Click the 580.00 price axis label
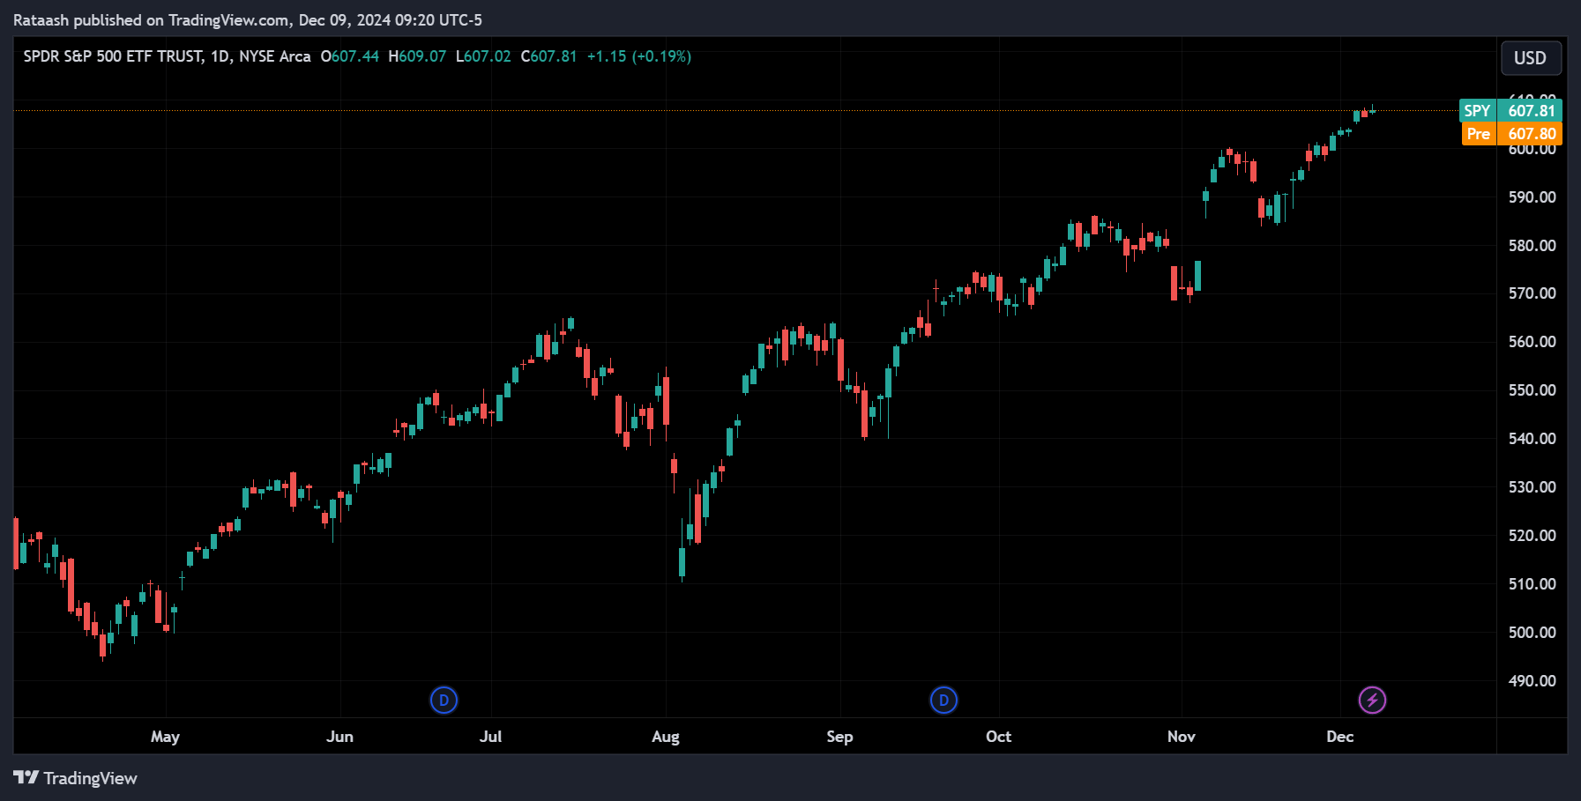 tap(1533, 246)
